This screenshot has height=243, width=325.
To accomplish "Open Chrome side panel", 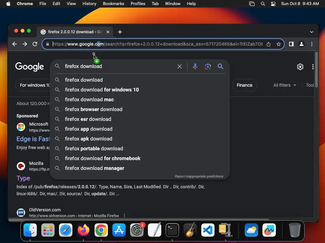I will coord(291,44).
